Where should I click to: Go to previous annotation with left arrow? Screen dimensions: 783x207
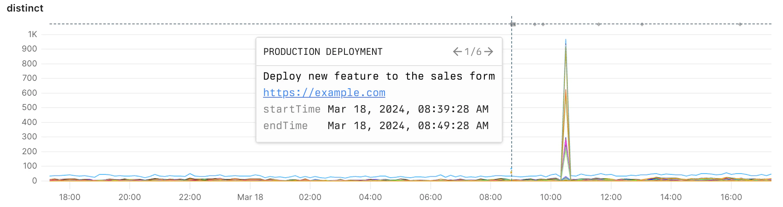(457, 52)
